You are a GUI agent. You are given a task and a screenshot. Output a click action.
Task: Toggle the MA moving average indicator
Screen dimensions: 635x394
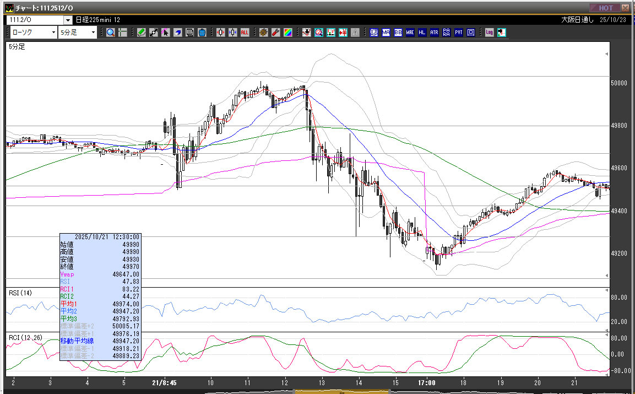click(x=386, y=33)
